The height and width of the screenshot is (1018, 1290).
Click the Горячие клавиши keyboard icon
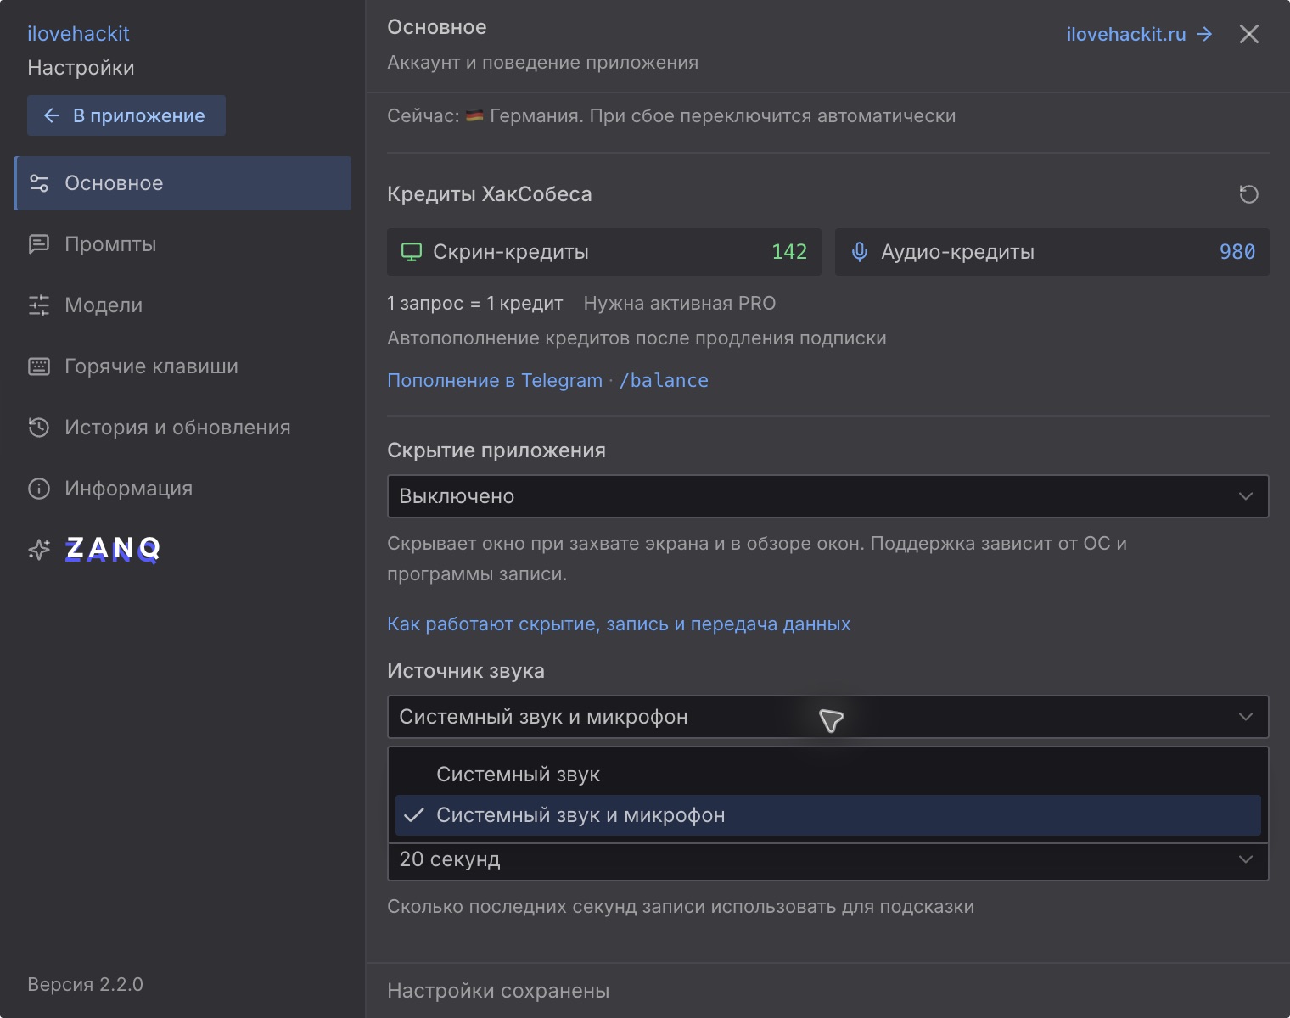tap(39, 366)
